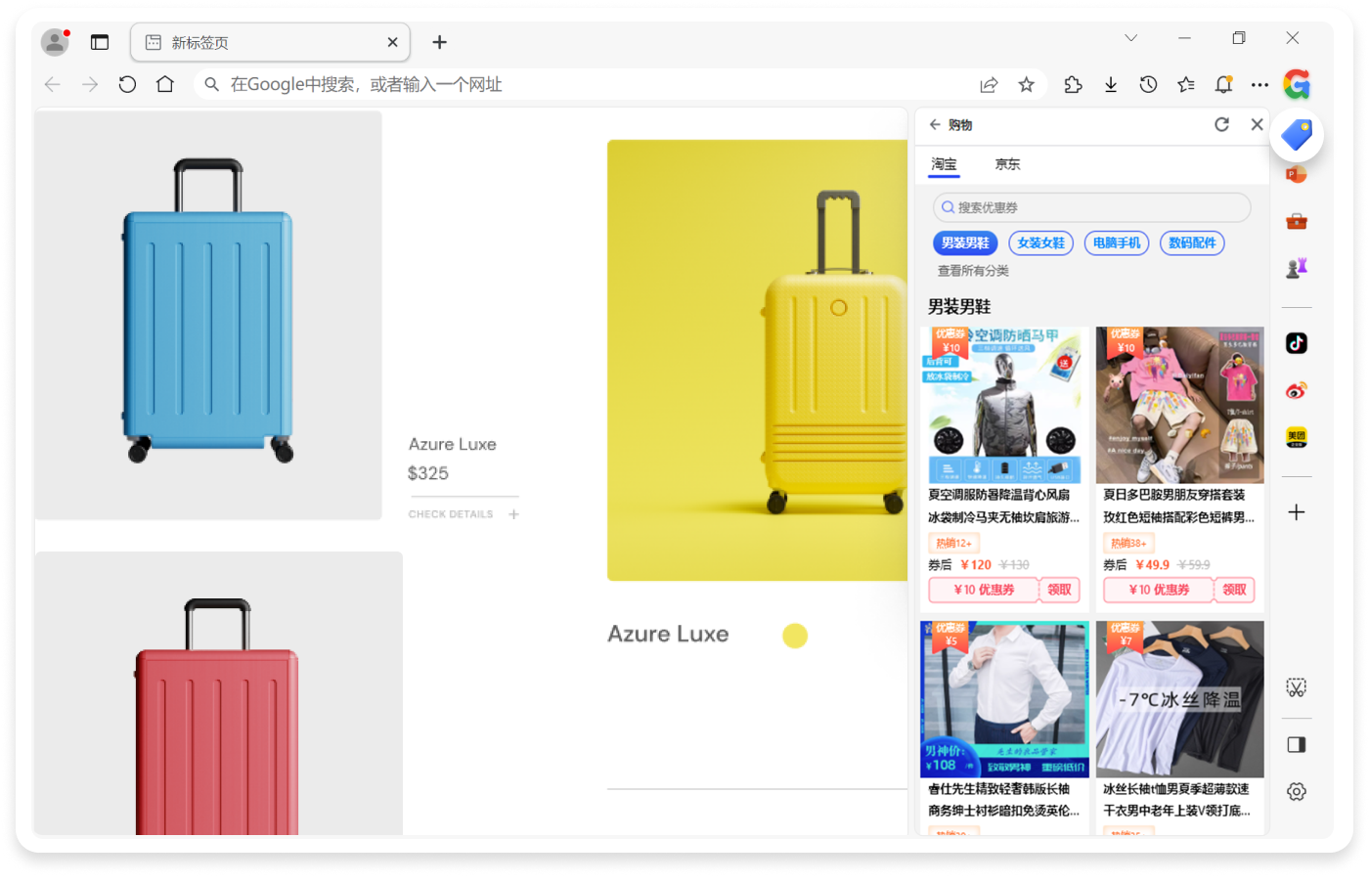Click the 搜索优惠券 coupon search field

click(1091, 207)
